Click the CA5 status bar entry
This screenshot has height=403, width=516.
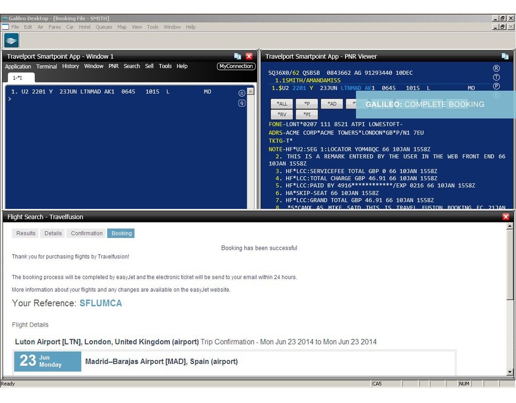point(386,384)
